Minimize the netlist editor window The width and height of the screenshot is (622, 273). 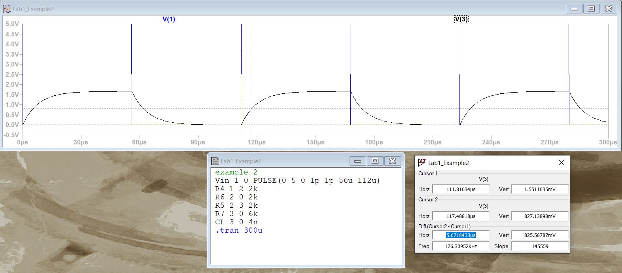tap(357, 161)
